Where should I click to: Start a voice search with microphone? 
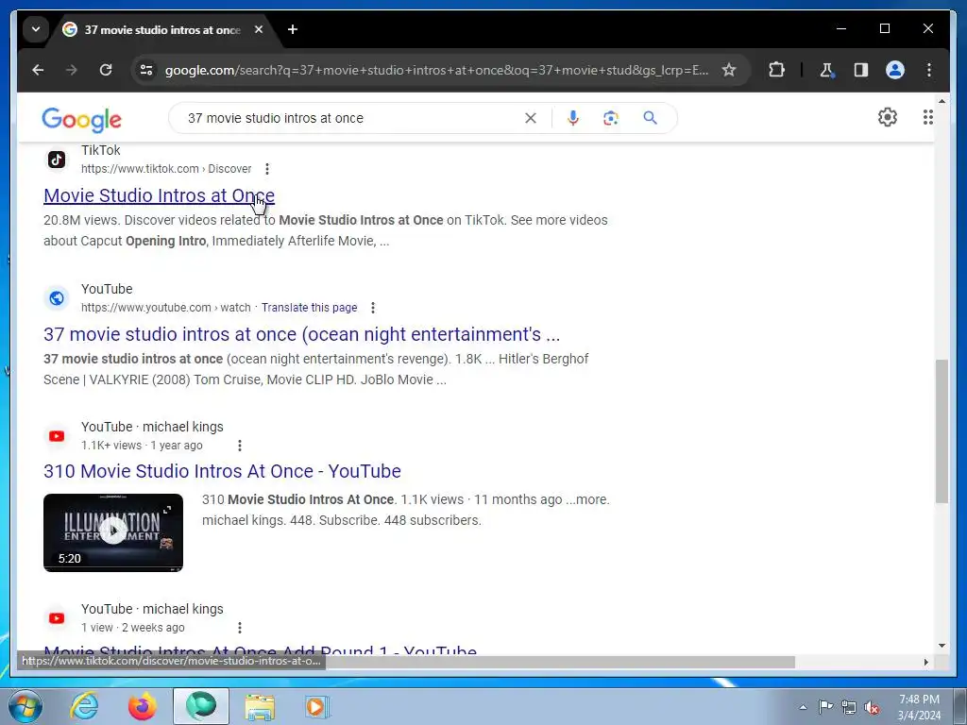(x=573, y=118)
